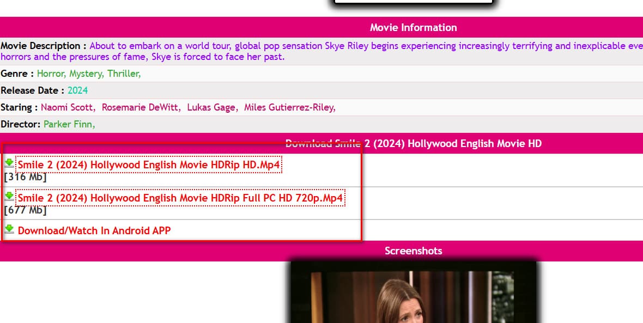This screenshot has width=643, height=323.
Task: Click the Release Date label
Action: tap(33, 90)
